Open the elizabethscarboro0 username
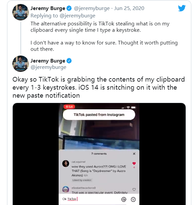The height and width of the screenshot is (205, 195). pyautogui.click(x=84, y=188)
